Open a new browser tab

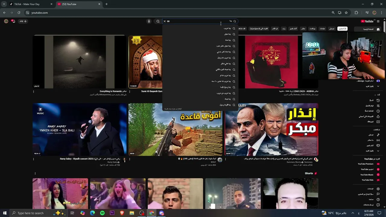pyautogui.click(x=106, y=4)
